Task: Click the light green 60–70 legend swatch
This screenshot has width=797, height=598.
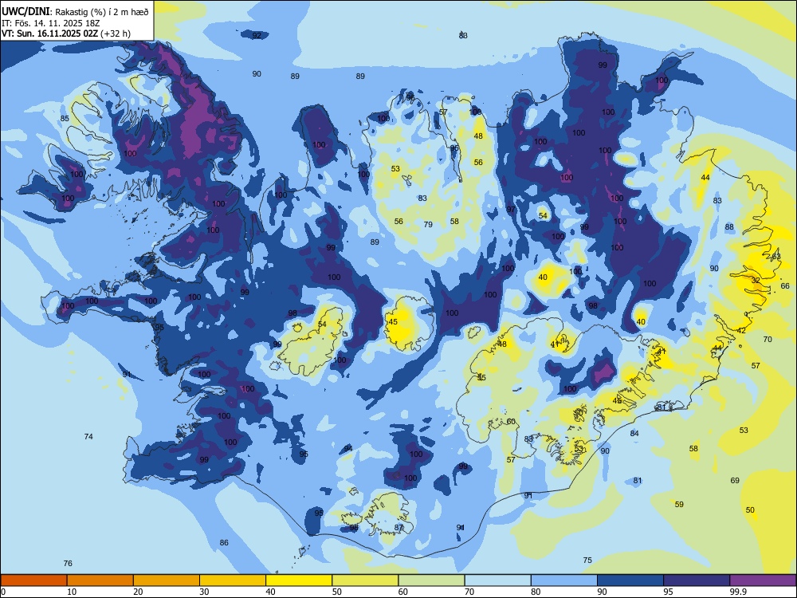Action: [x=431, y=580]
